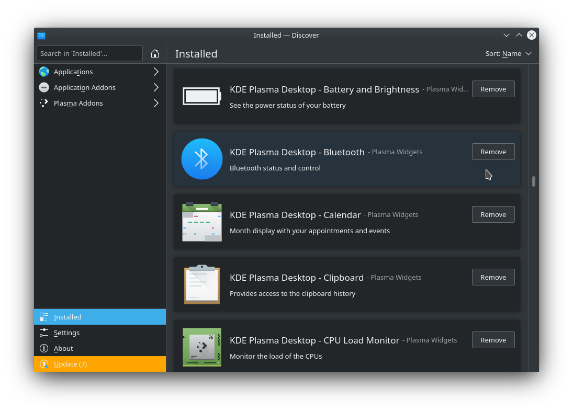Click the Discover app icon in title bar
This screenshot has height=412, width=573.
coord(41,35)
